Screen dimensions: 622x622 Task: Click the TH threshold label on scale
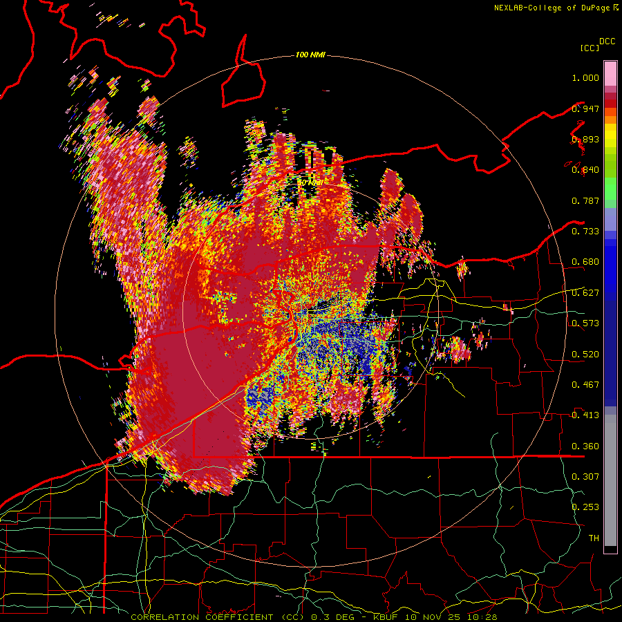click(594, 538)
